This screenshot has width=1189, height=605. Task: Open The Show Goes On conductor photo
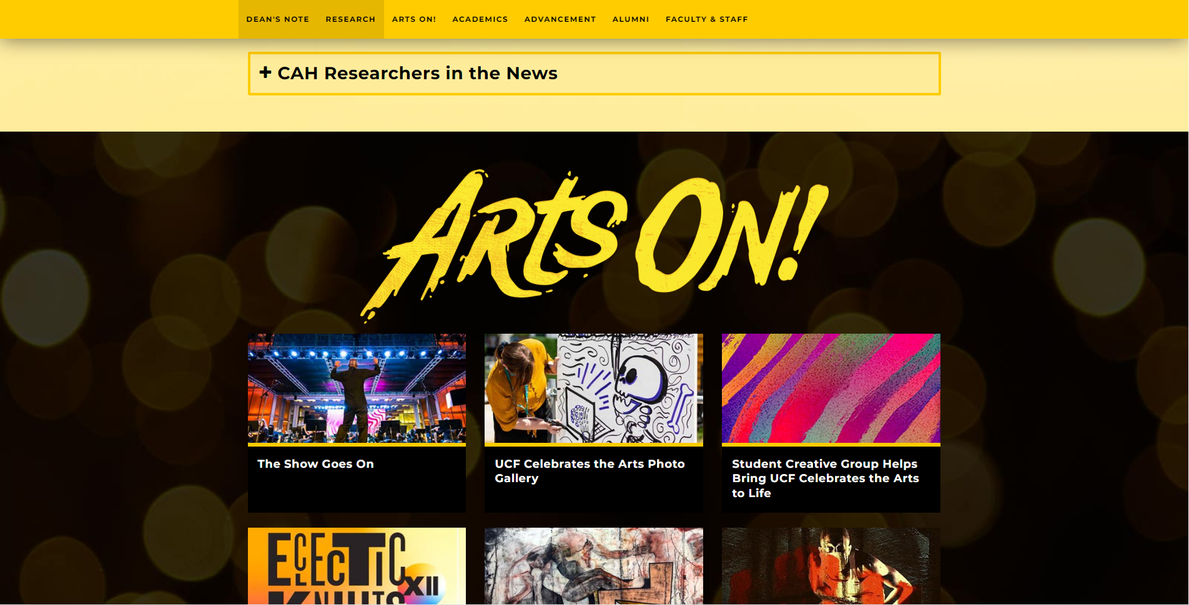click(x=357, y=388)
